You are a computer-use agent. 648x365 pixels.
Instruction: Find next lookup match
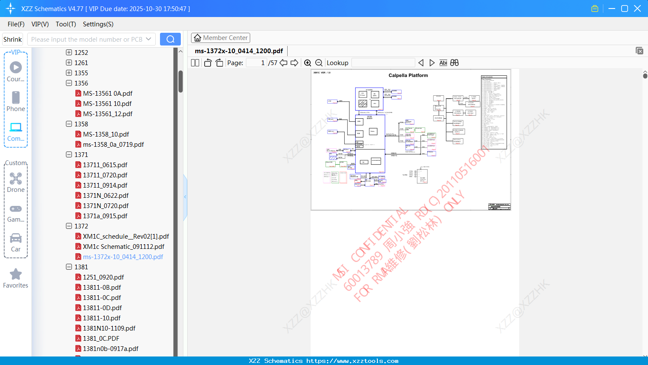432,63
